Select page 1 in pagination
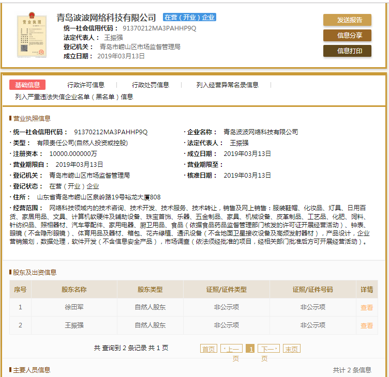389x377 pixels. point(250,349)
